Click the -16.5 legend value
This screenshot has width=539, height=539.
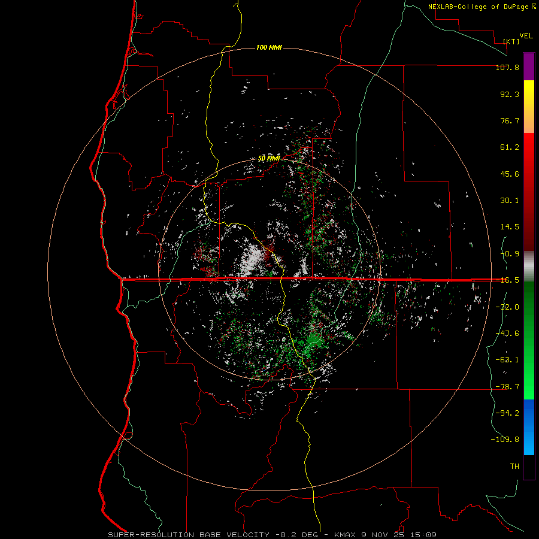tap(507, 280)
